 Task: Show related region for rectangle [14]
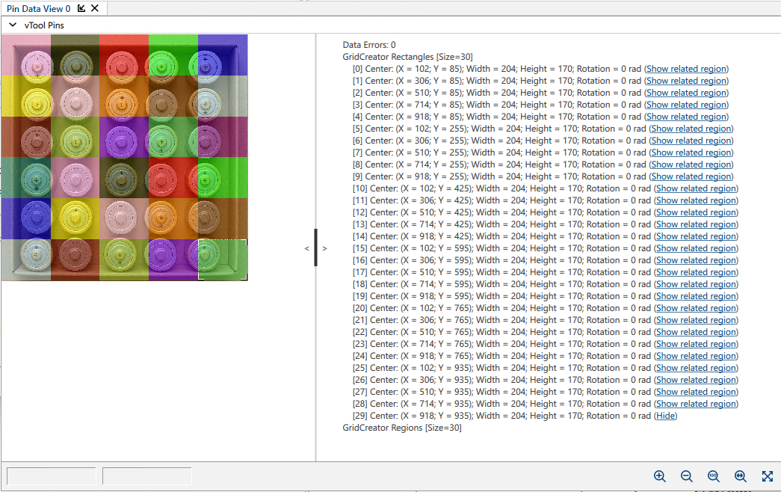(695, 236)
